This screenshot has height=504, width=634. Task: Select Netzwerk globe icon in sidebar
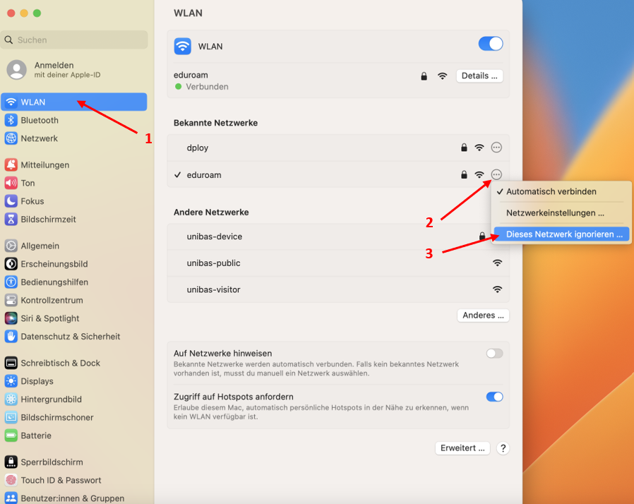click(11, 138)
